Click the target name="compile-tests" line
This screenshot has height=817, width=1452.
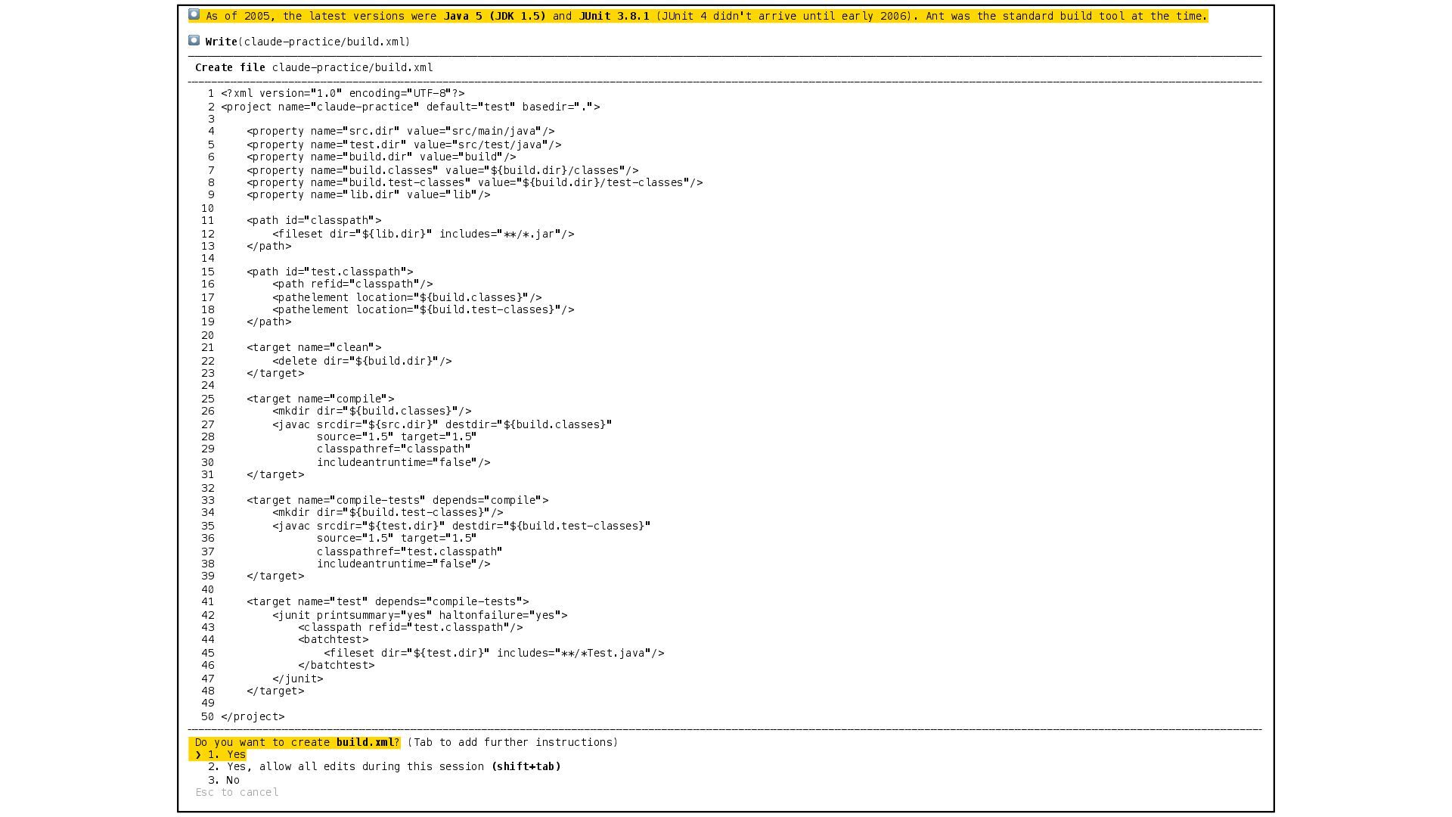(397, 500)
